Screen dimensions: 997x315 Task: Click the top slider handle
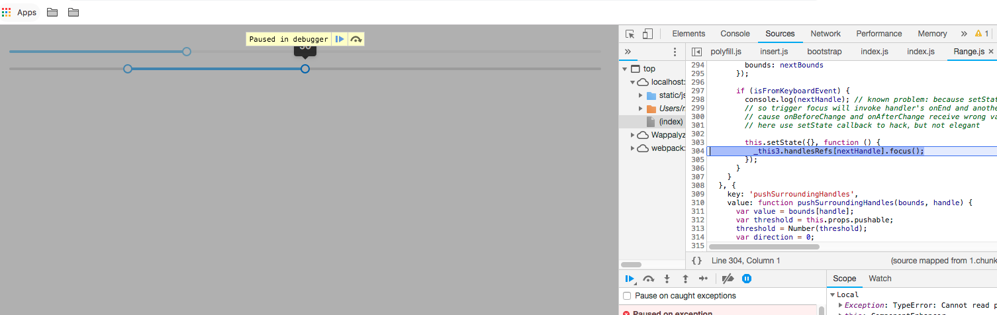(187, 52)
